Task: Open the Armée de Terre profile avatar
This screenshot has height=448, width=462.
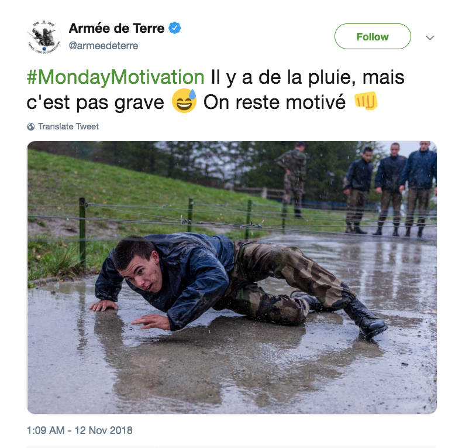Action: 44,37
